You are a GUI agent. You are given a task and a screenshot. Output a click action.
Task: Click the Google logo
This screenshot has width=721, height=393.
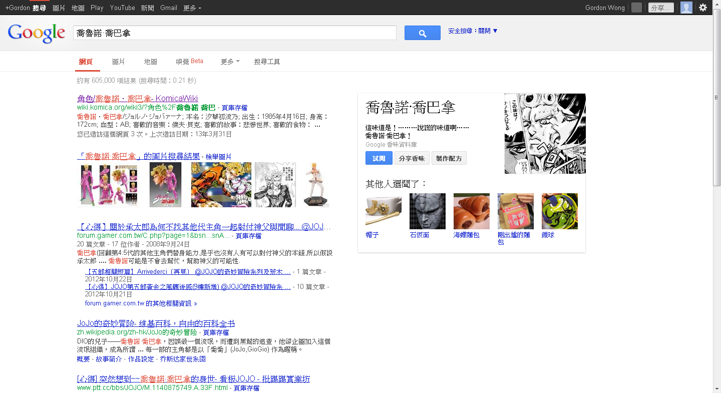(x=37, y=33)
